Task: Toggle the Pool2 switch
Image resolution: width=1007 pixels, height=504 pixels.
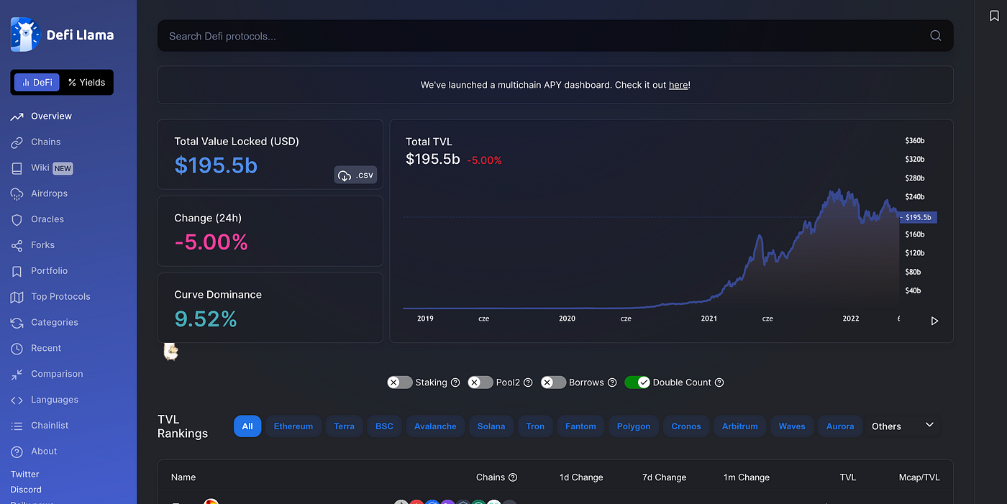Action: click(x=480, y=382)
